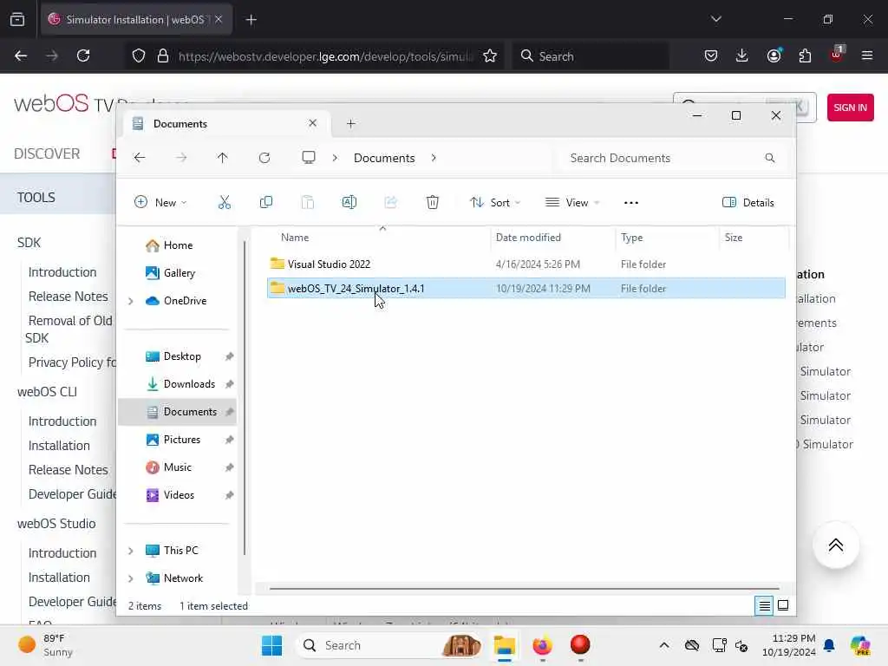
Task: Select the webOS_TV_24_Simulator_1.4.1 folder
Action: pos(526,288)
